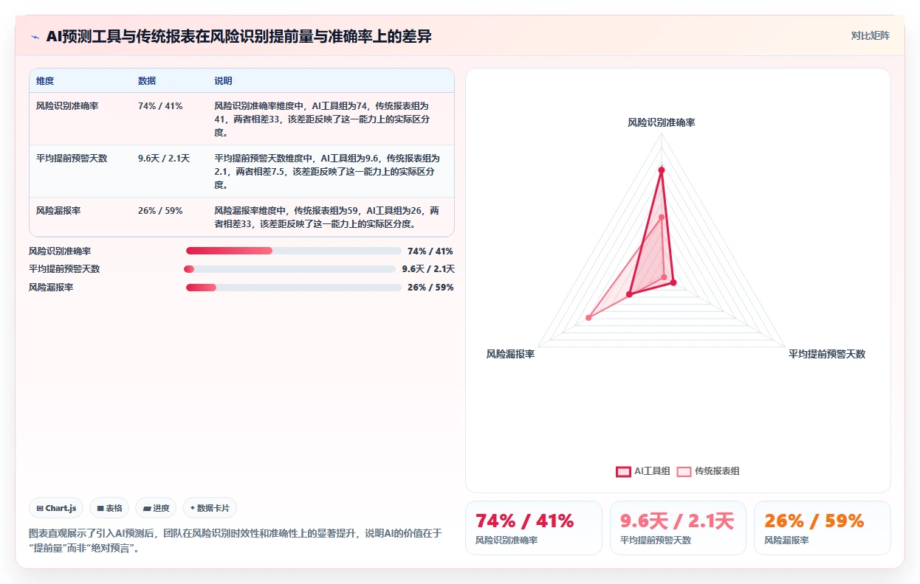Click the 风险识别准确率 table row label

click(x=67, y=106)
